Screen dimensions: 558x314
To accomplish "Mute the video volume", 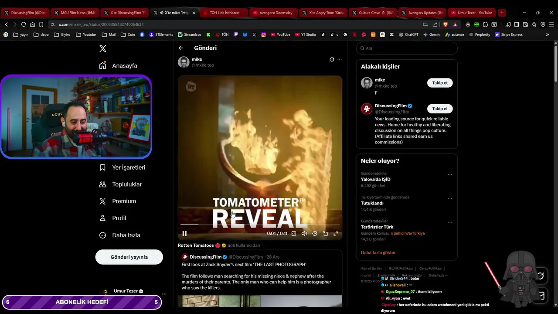I will pyautogui.click(x=304, y=234).
